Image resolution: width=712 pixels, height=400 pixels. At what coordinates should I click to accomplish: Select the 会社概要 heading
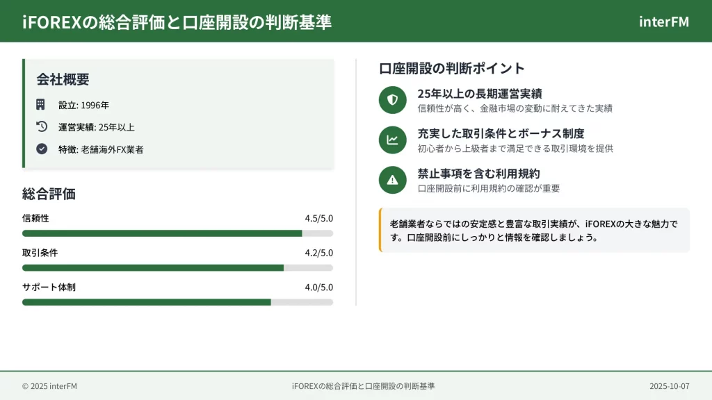tap(63, 79)
